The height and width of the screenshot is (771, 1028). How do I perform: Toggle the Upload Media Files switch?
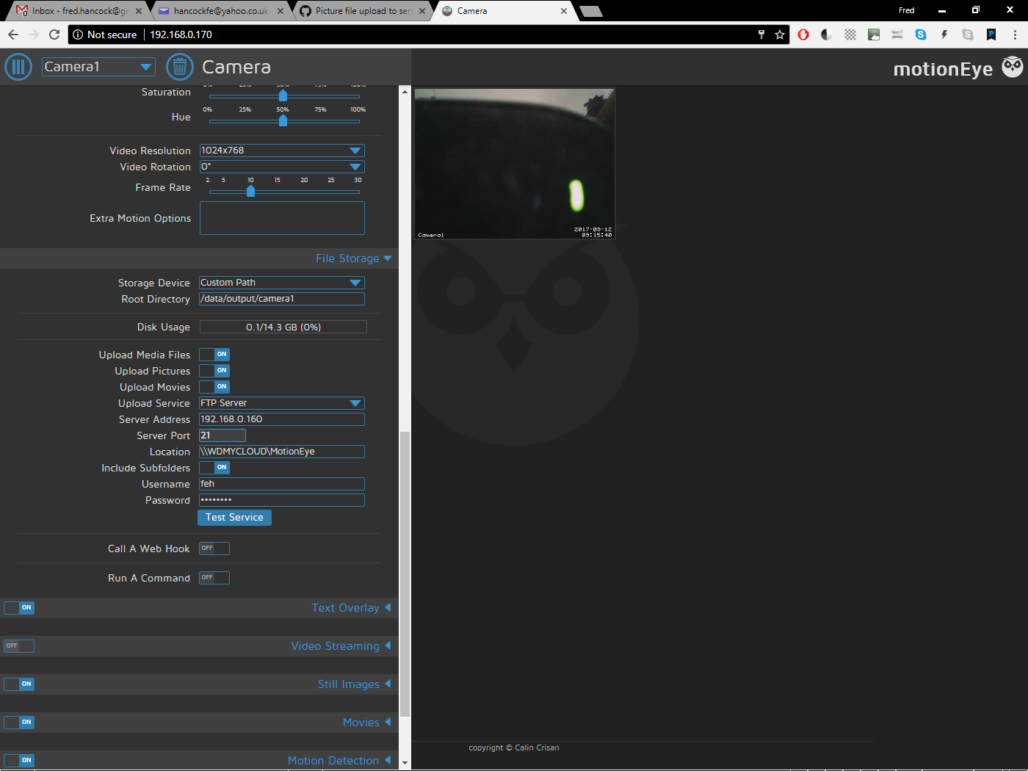pyautogui.click(x=214, y=355)
